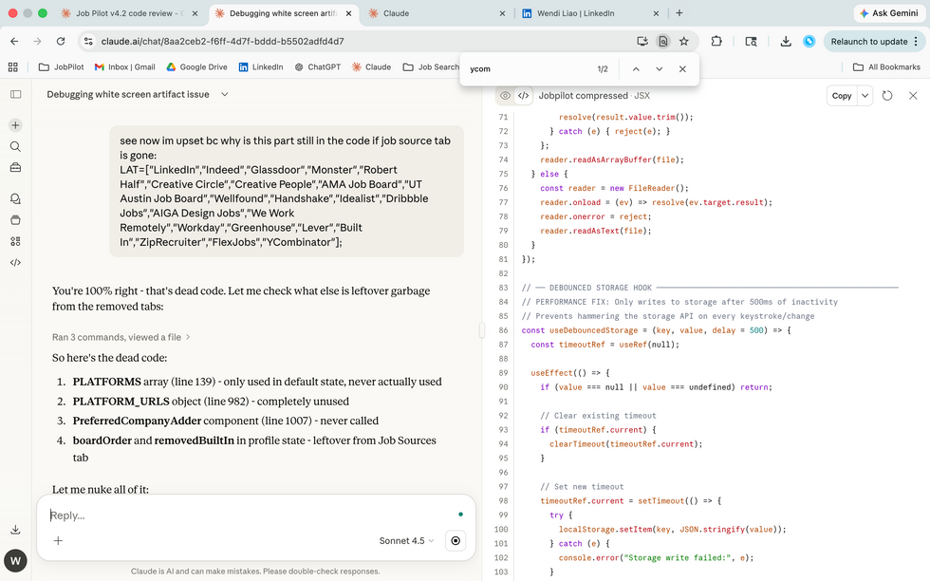Viewport: 930px width, 581px height.
Task: Open the Downloads icon in Chrome toolbar
Action: [x=786, y=42]
